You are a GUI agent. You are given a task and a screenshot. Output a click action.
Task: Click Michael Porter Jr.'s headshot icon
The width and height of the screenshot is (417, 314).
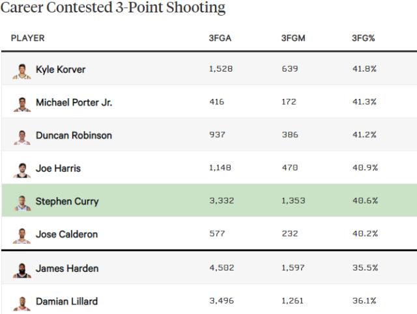tap(22, 103)
